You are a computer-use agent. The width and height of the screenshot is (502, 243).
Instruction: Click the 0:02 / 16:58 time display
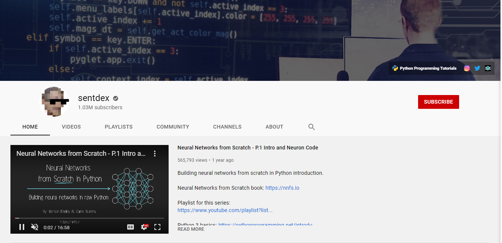pyautogui.click(x=56, y=227)
